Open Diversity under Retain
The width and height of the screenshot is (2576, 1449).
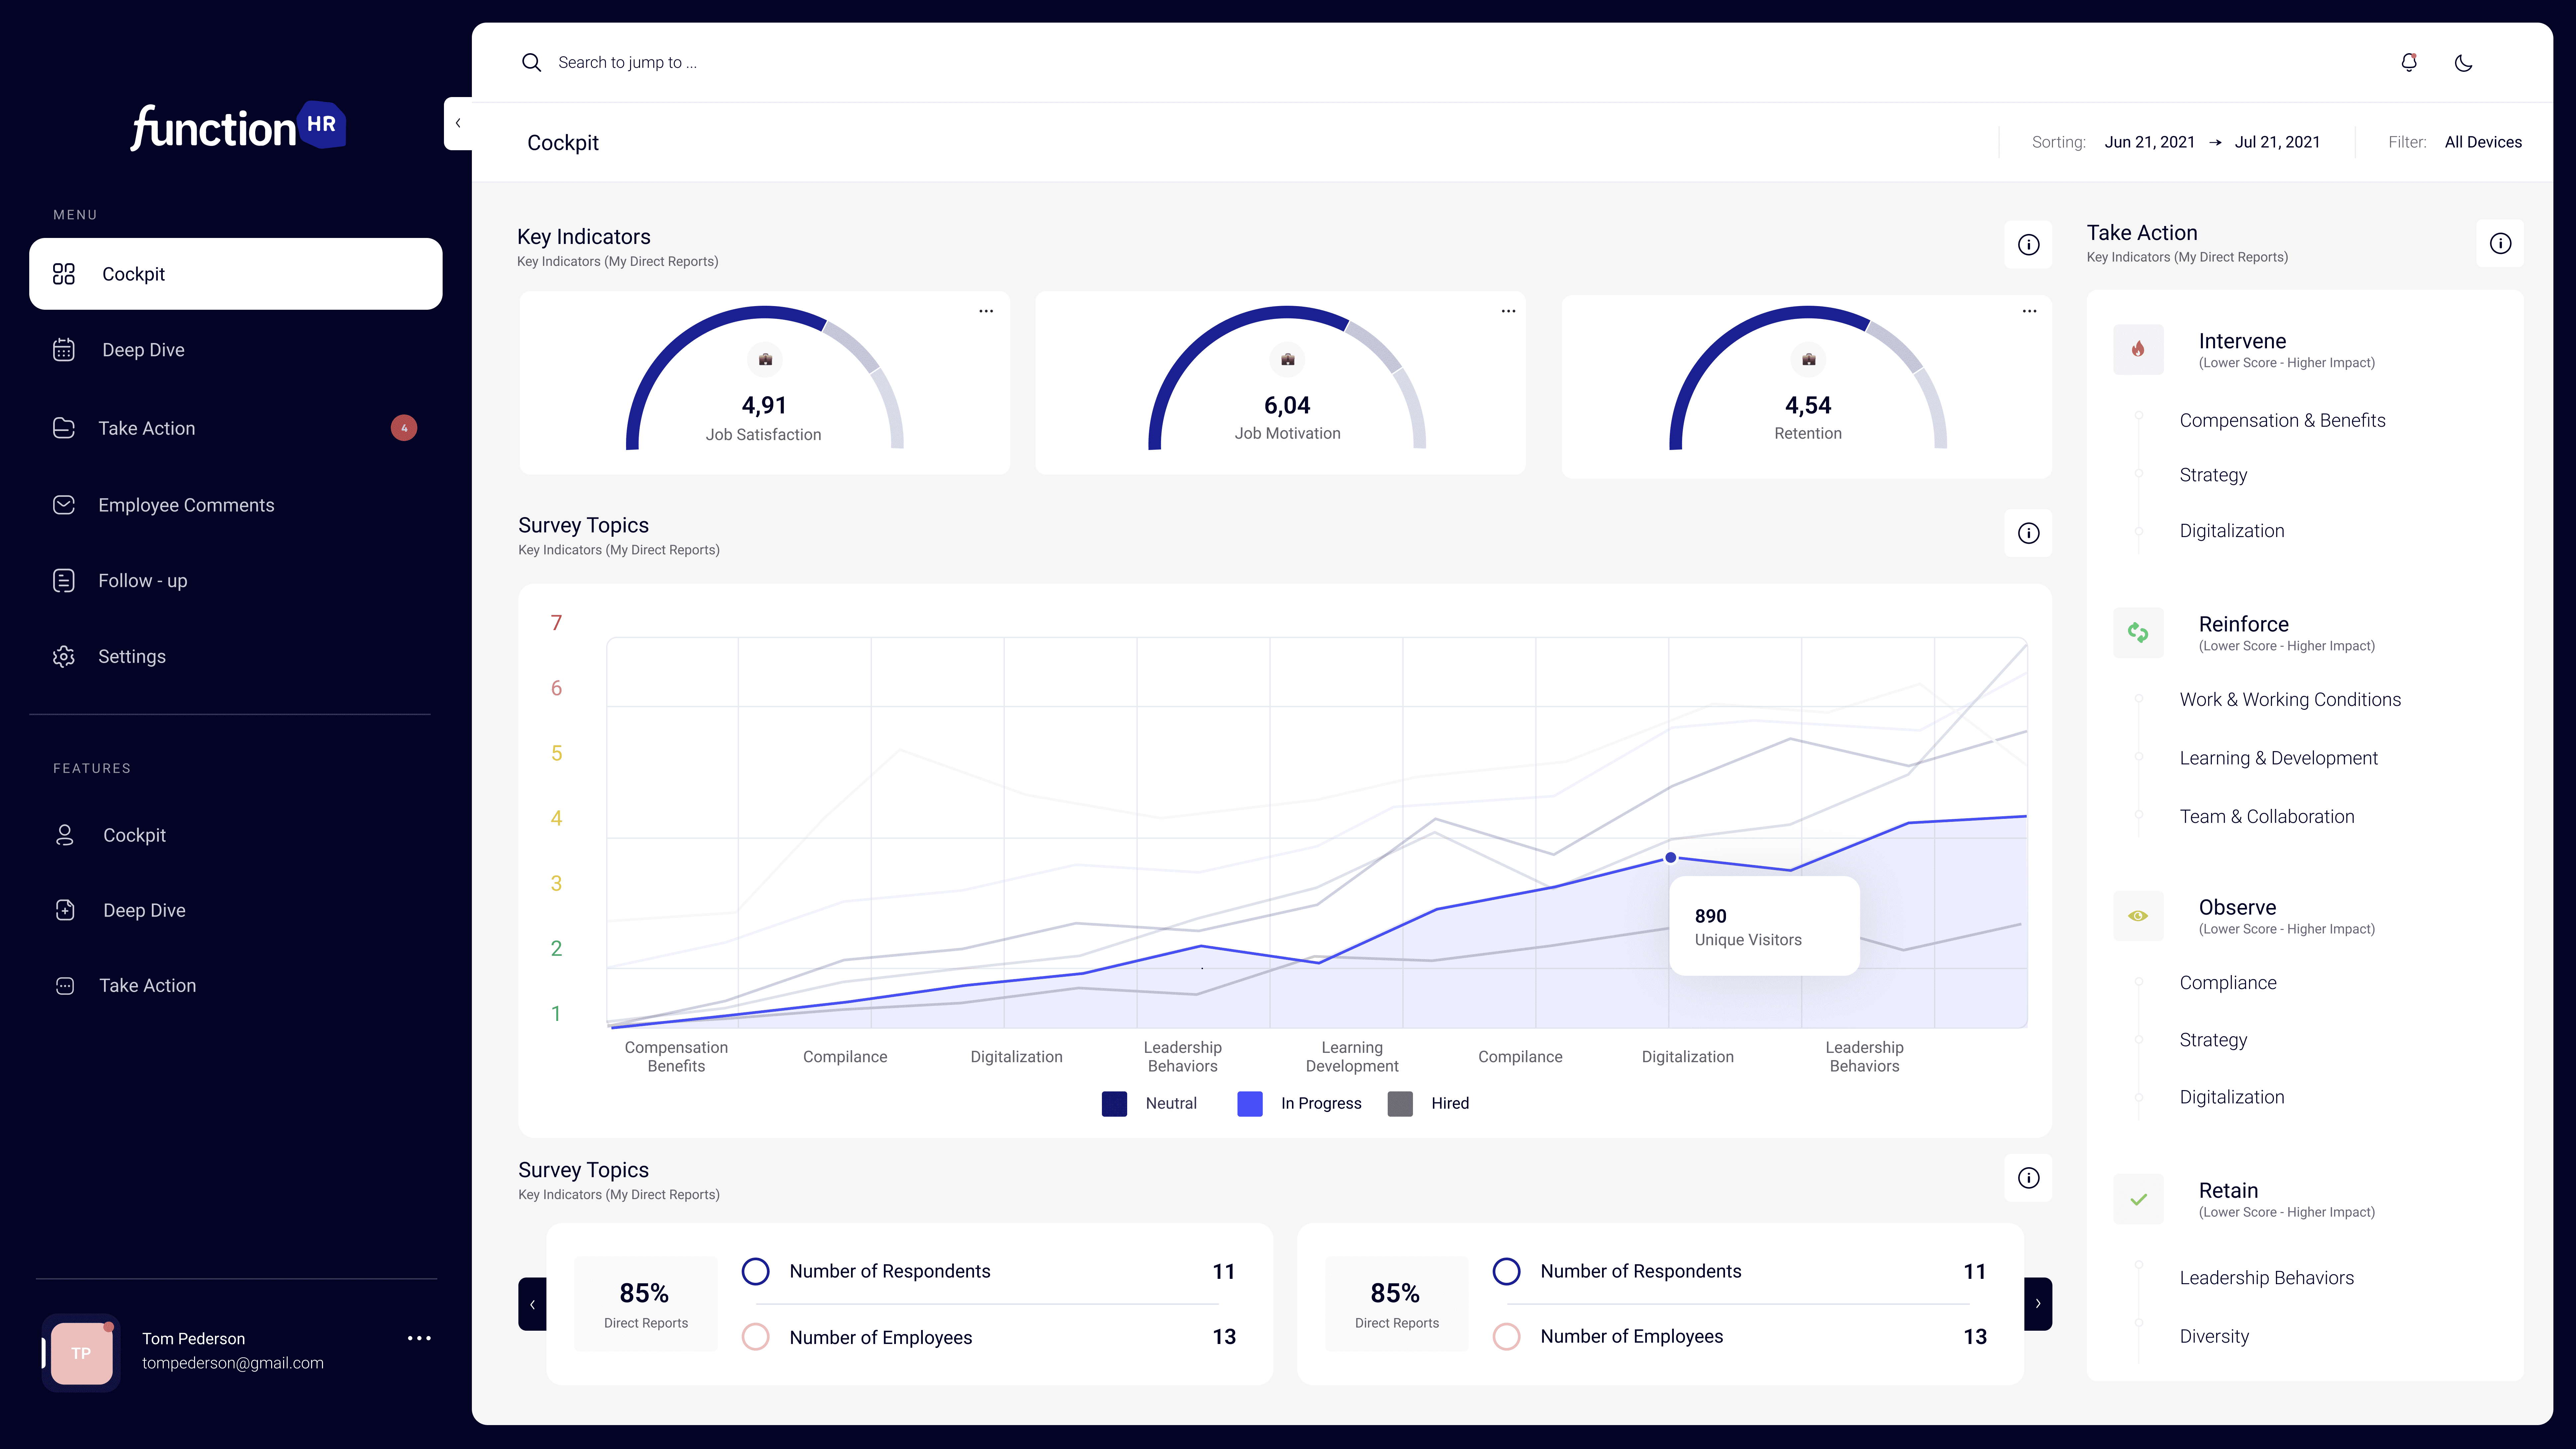(x=2214, y=1337)
